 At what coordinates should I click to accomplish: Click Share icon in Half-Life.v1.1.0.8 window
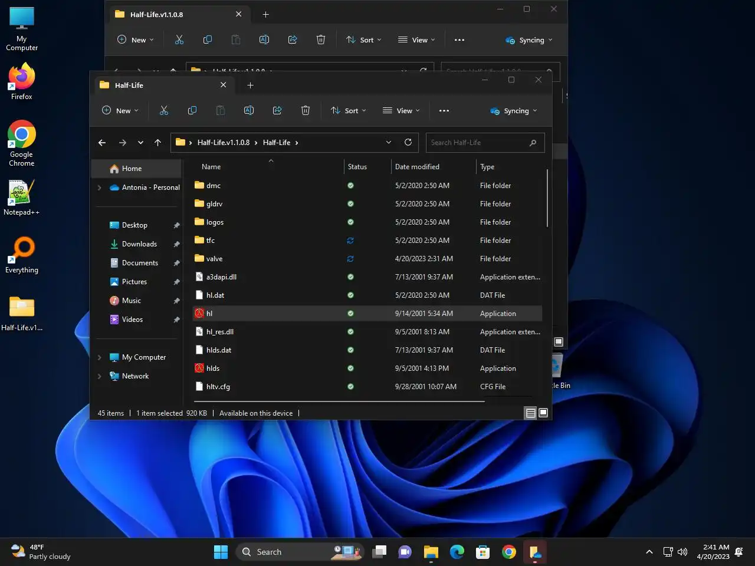(293, 40)
